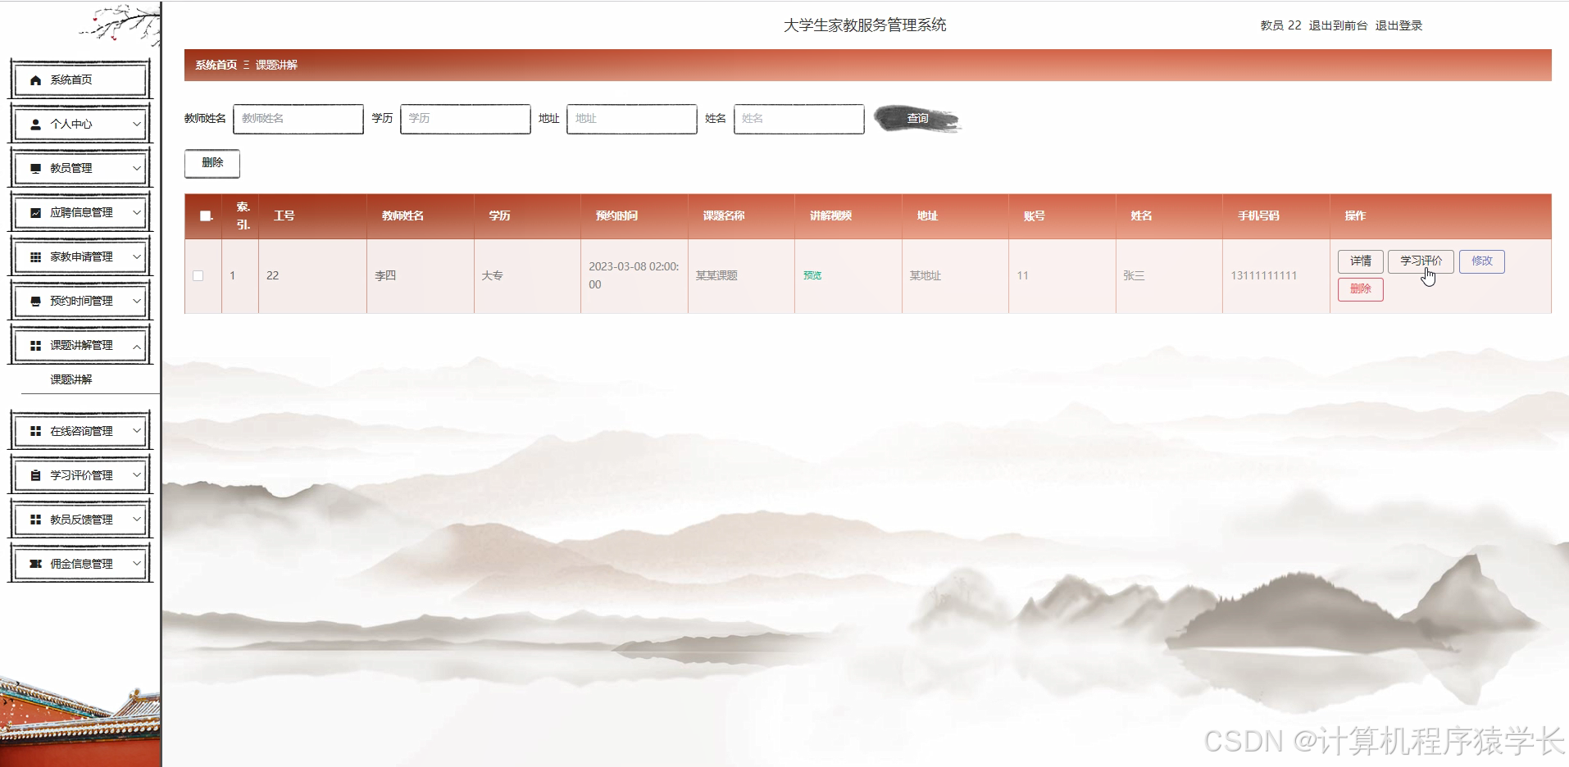This screenshot has height=767, width=1569.
Task: Click the clipboard icon beside 学习评价管理
Action: pos(35,475)
